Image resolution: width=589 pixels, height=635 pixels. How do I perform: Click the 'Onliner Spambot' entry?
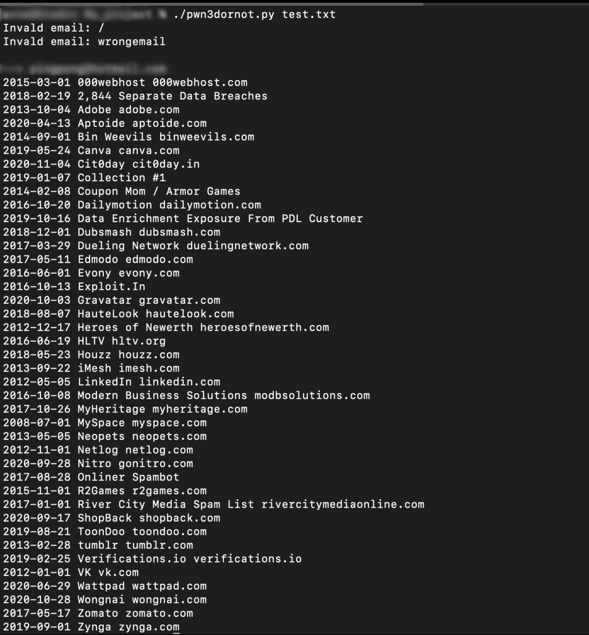point(128,477)
